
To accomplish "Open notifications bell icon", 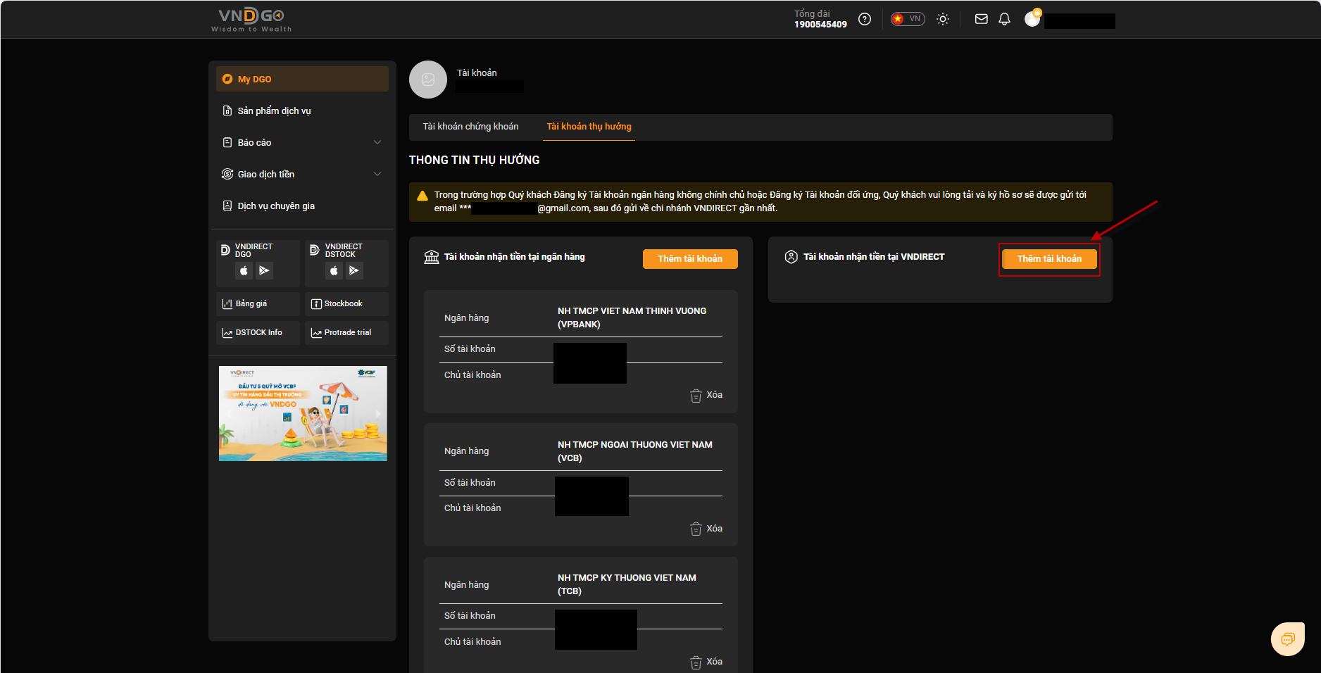I will coord(1004,19).
